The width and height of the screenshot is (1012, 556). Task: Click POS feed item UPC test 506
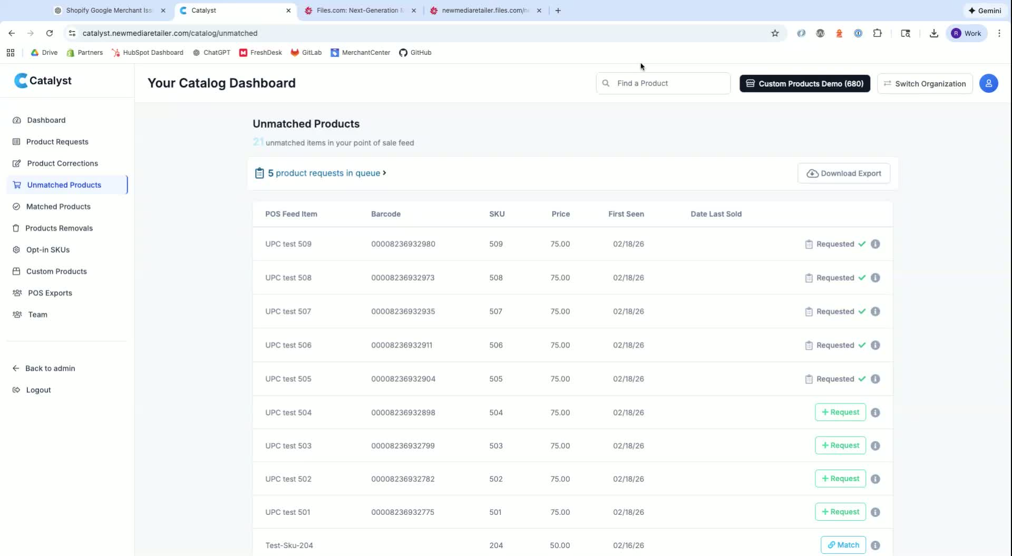(x=288, y=346)
